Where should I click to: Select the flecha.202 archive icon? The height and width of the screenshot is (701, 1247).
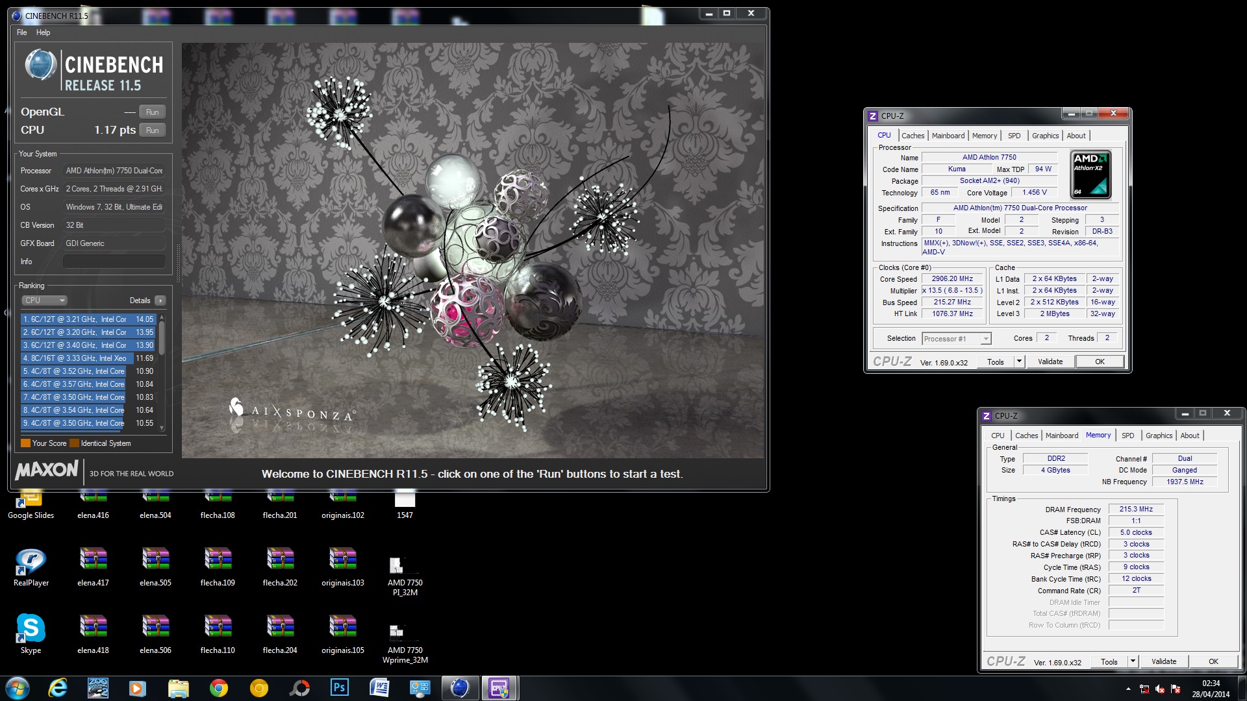280,567
